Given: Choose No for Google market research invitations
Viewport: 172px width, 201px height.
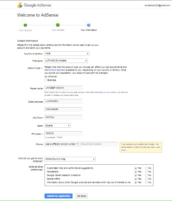Looking at the screenshot, I should [x=146, y=175].
